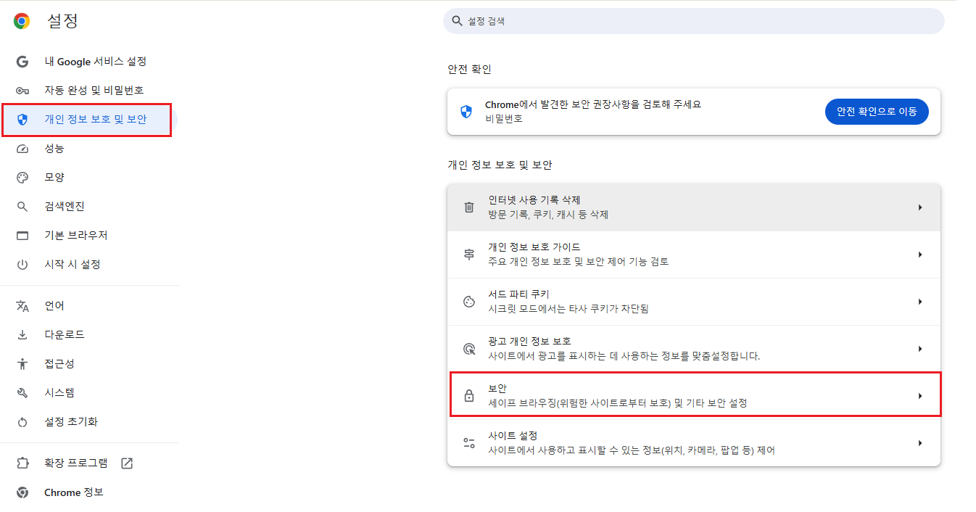The image size is (976, 512).
Task: Click 방문 기록, 쿠키, 캐시 등 삭제 text
Action: (x=548, y=215)
